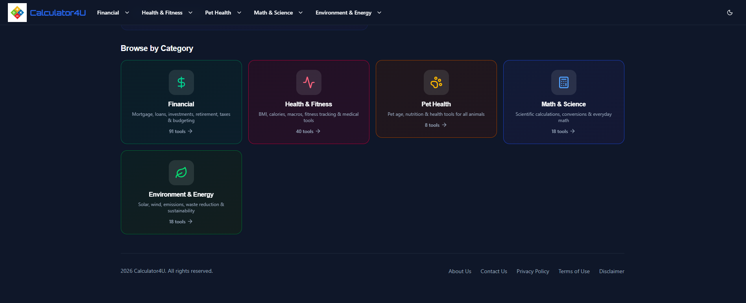The width and height of the screenshot is (746, 303).
Task: Click the Pet Health paw icon
Action: click(436, 82)
